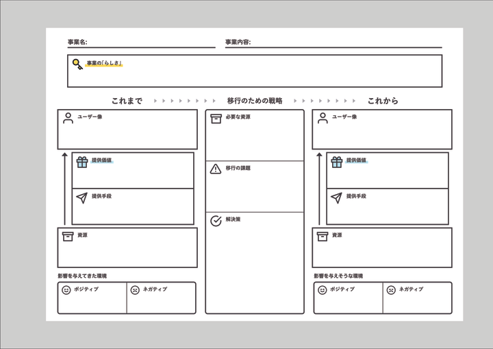Click the 提供価値 label in the これから column
The image size is (493, 349).
pos(356,160)
